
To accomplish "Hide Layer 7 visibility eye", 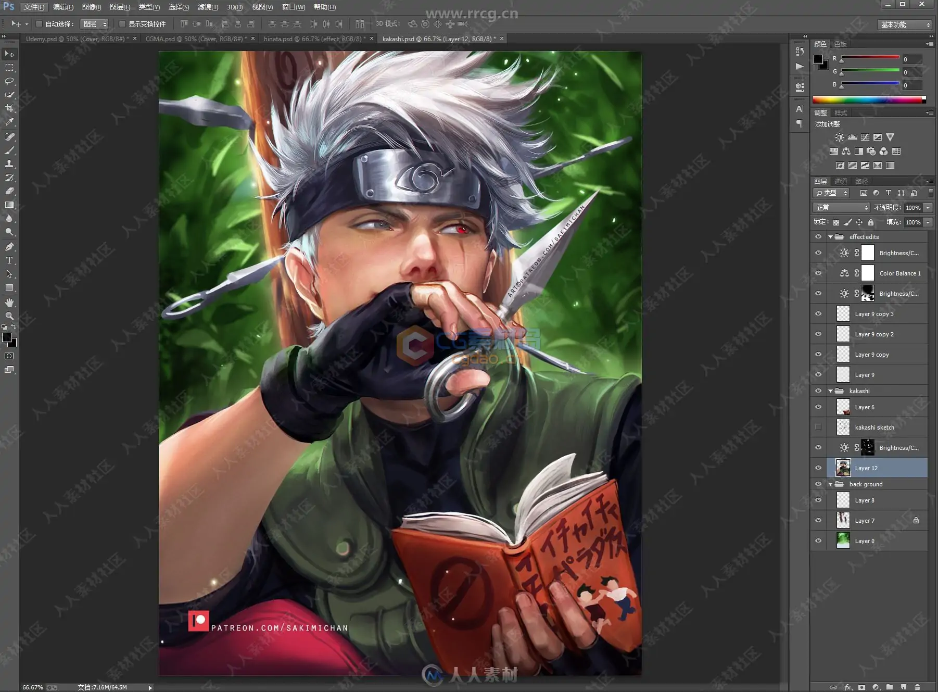I will 818,521.
